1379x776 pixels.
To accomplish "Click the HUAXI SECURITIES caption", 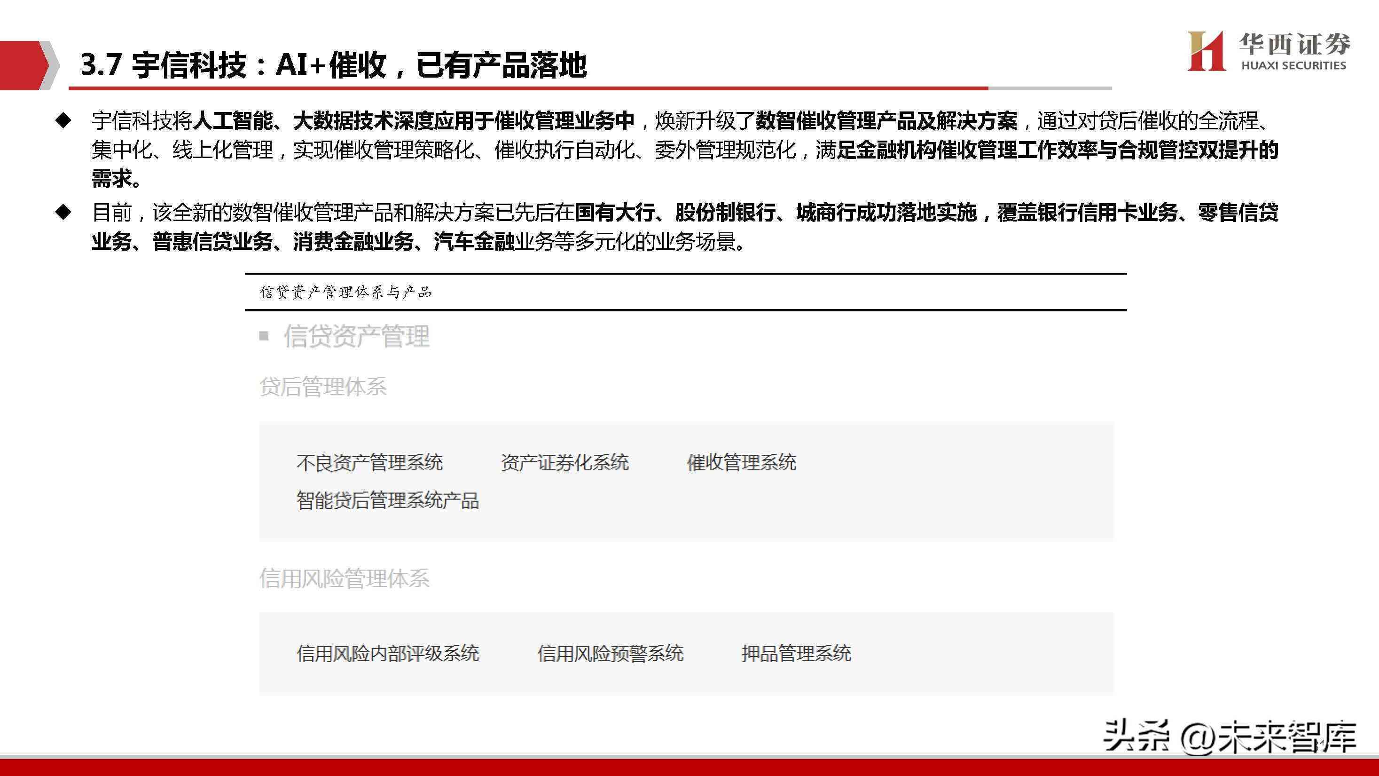I will pos(1293,65).
